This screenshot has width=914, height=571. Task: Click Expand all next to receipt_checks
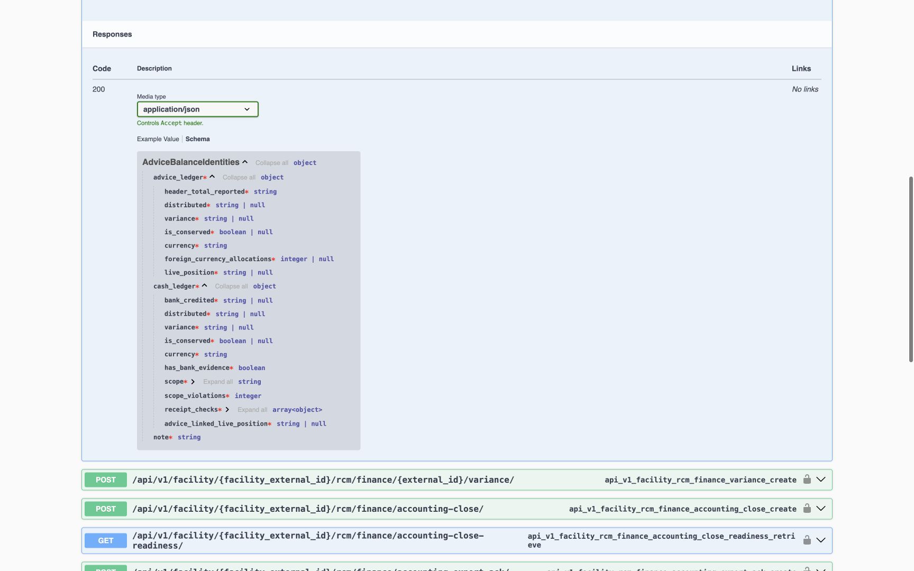tap(252, 410)
